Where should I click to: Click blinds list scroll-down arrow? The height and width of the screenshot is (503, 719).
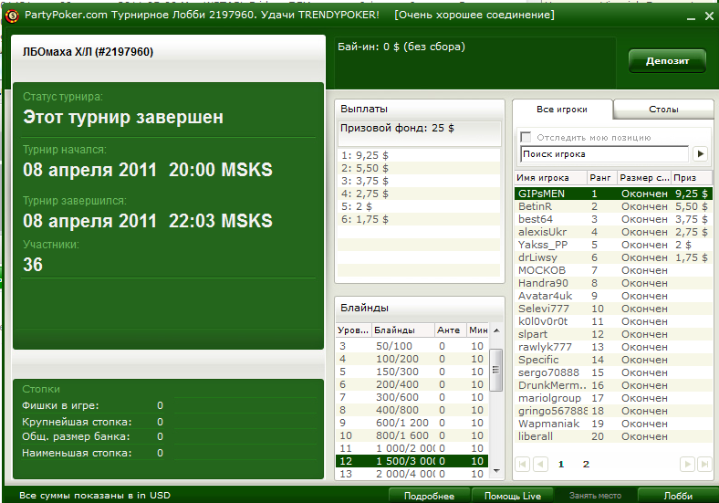click(496, 471)
